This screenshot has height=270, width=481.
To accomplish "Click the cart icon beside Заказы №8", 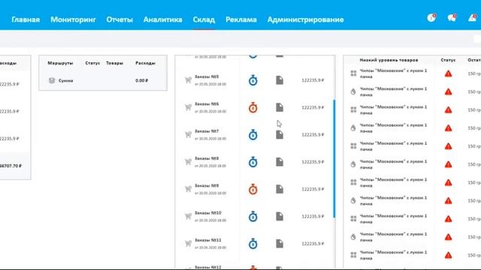I will tap(188, 162).
